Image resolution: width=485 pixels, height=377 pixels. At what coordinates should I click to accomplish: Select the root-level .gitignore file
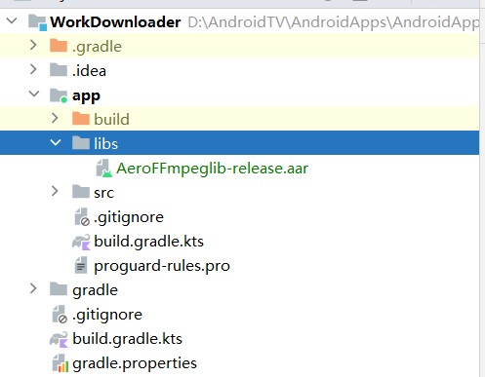(107, 315)
